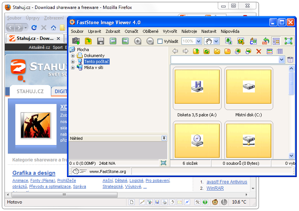Click www.FastStone.org link in status bar
The image size is (299, 211).
tap(108, 171)
